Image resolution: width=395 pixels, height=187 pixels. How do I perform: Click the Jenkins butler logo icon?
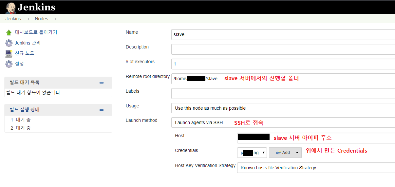(11, 8)
